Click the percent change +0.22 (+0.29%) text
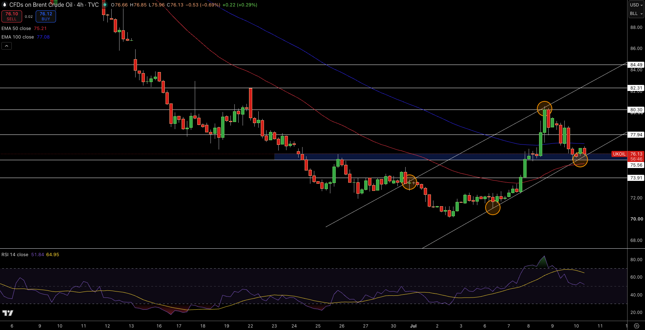Screen dimensions: 645x330 [240, 5]
